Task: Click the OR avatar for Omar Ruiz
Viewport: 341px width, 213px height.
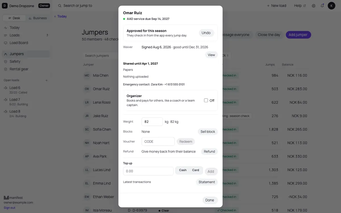Action: coord(87,89)
